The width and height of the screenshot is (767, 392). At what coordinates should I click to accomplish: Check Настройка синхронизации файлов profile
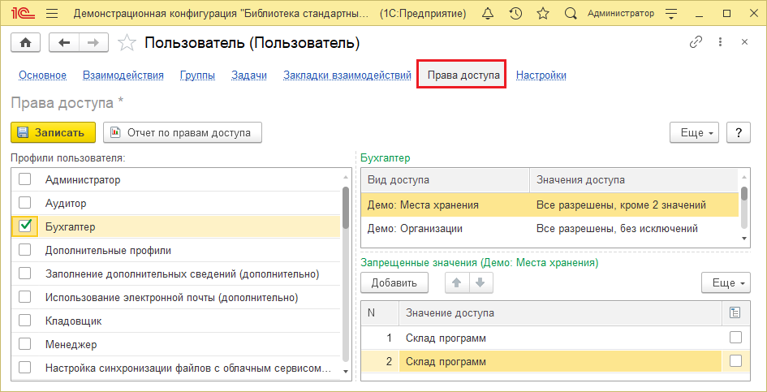[24, 367]
